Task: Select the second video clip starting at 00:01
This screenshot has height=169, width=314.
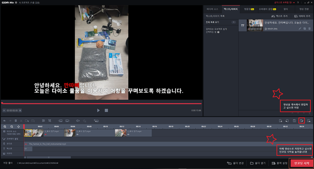Action: tap(48, 133)
